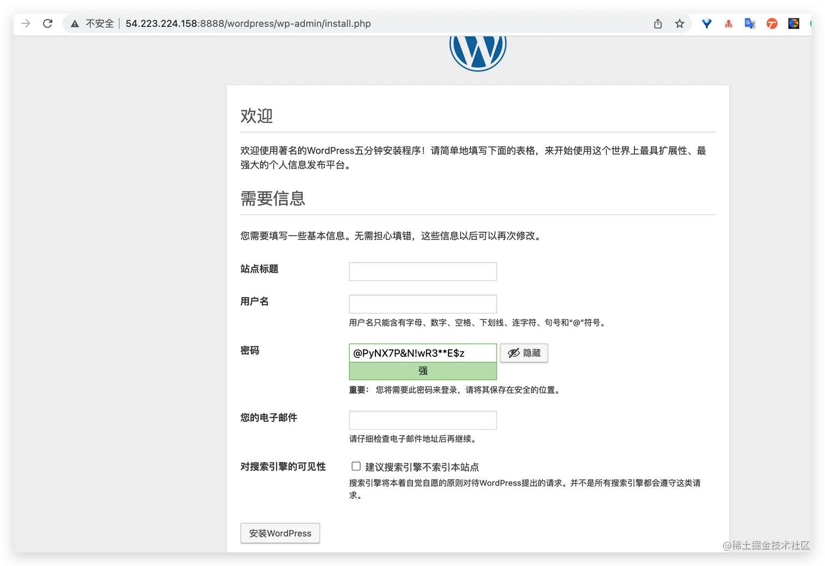825x566 pixels.
Task: Open the dark square extension icon
Action: tap(793, 23)
